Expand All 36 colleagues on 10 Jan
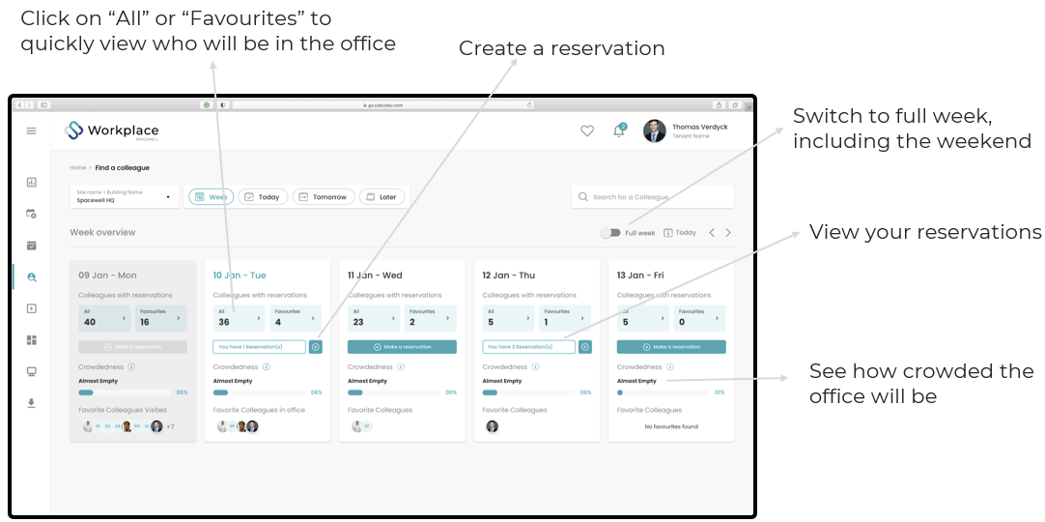The image size is (1045, 522). [x=240, y=319]
